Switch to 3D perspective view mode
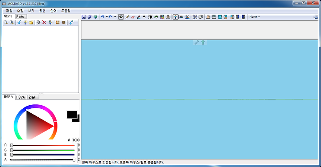The image size is (321, 167). pyautogui.click(x=176, y=17)
